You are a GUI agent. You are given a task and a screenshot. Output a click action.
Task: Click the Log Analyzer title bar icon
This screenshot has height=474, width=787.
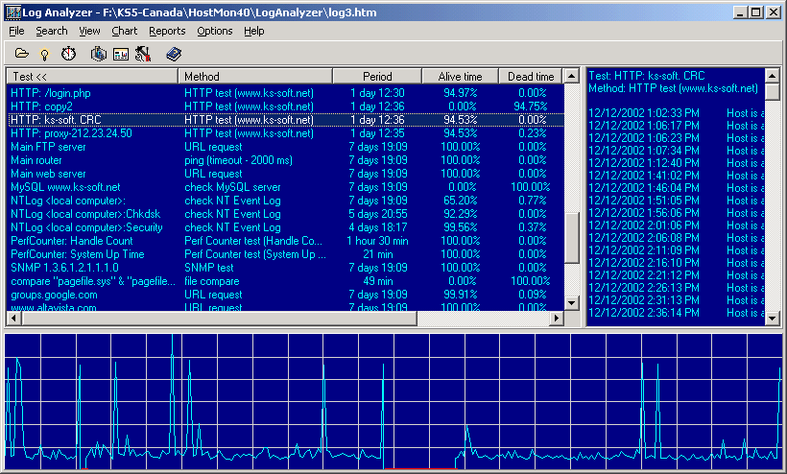[x=13, y=12]
